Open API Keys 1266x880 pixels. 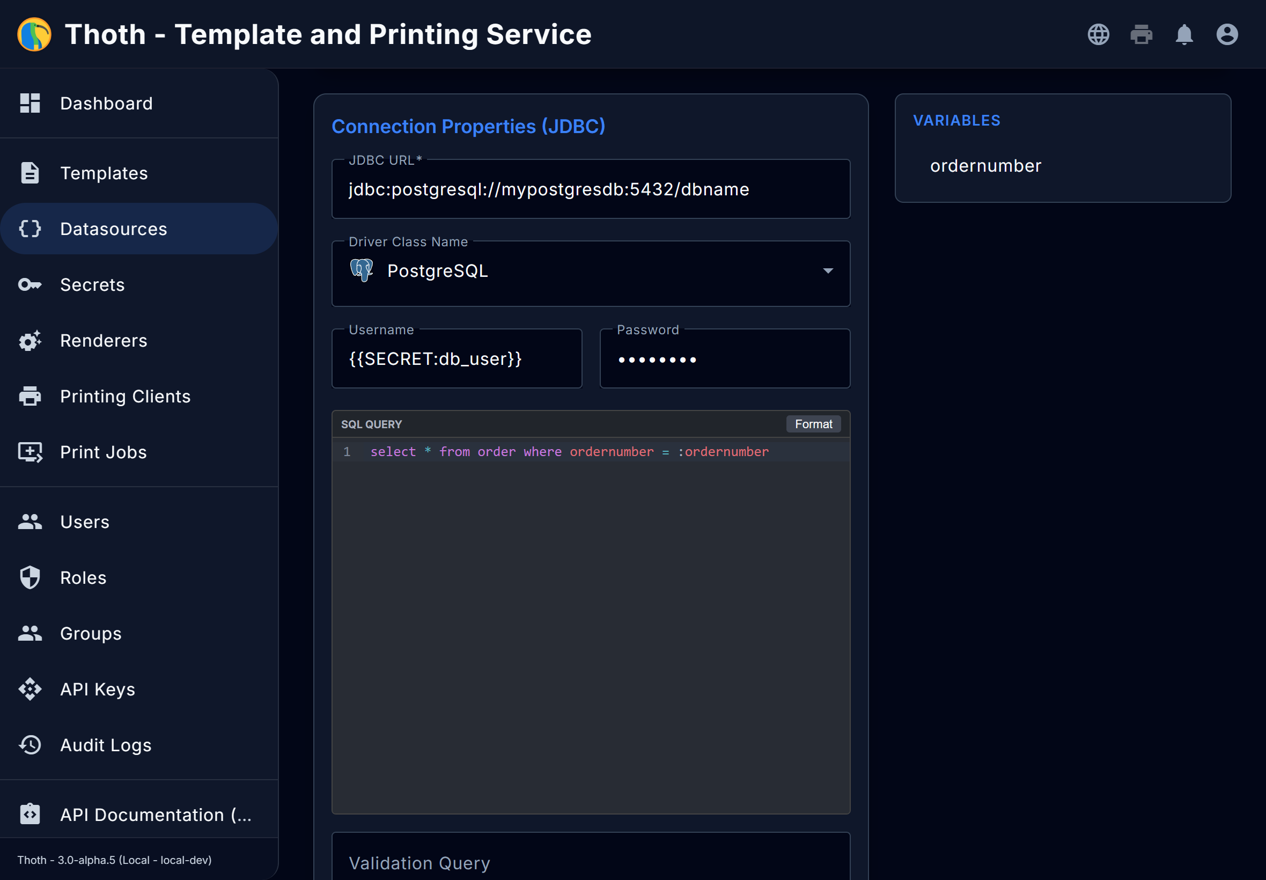point(139,688)
